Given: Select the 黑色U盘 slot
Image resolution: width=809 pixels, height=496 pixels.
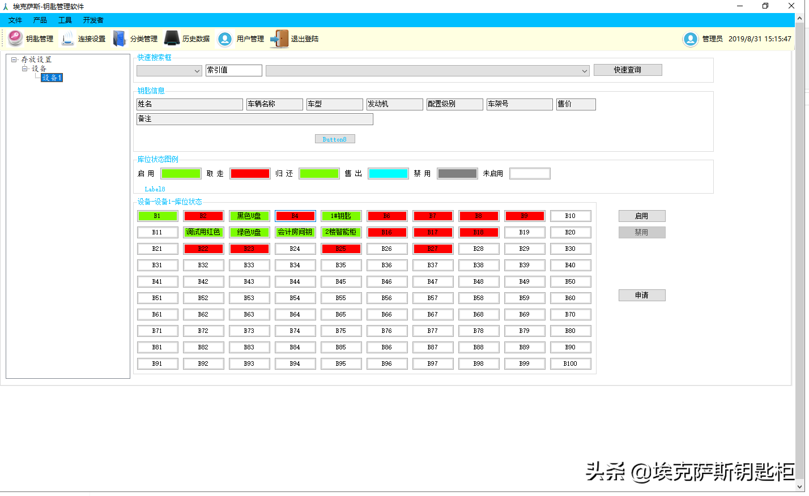Looking at the screenshot, I should [x=249, y=216].
